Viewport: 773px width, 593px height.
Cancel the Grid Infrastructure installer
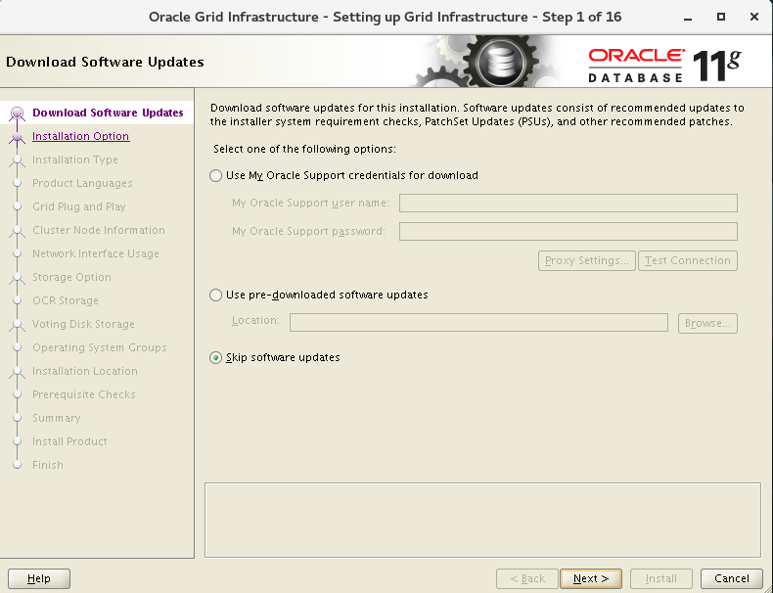(732, 578)
